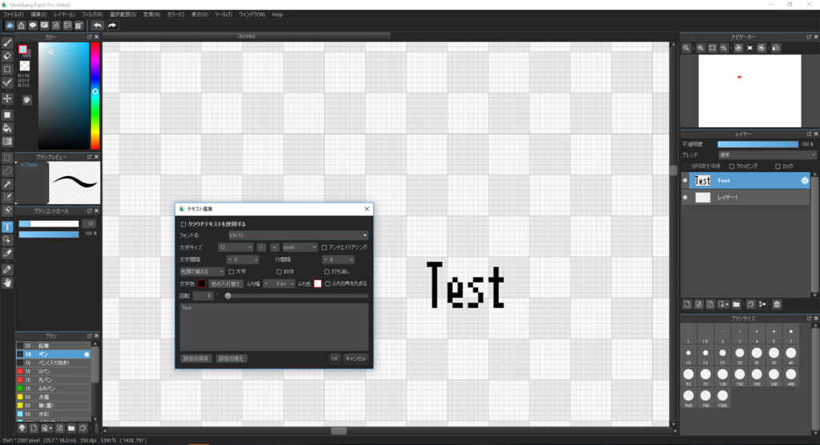
Task: Add a new layer in Layers panel
Action: tap(687, 304)
